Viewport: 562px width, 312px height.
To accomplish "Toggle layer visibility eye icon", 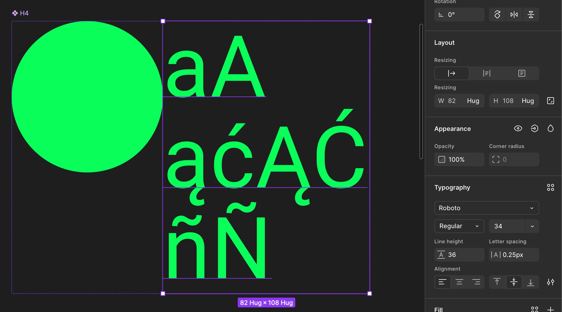I will click(518, 129).
